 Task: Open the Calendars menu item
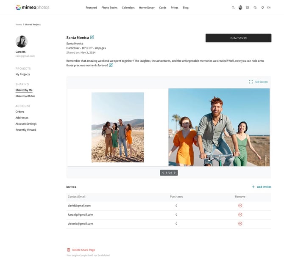128,8
